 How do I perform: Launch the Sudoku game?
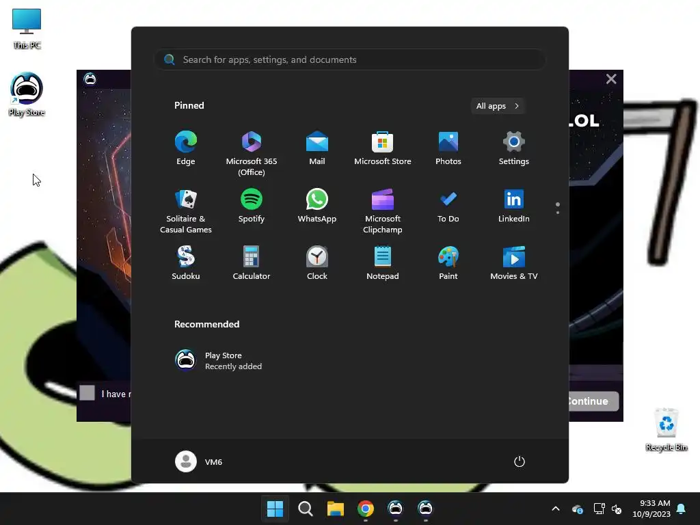tap(186, 263)
